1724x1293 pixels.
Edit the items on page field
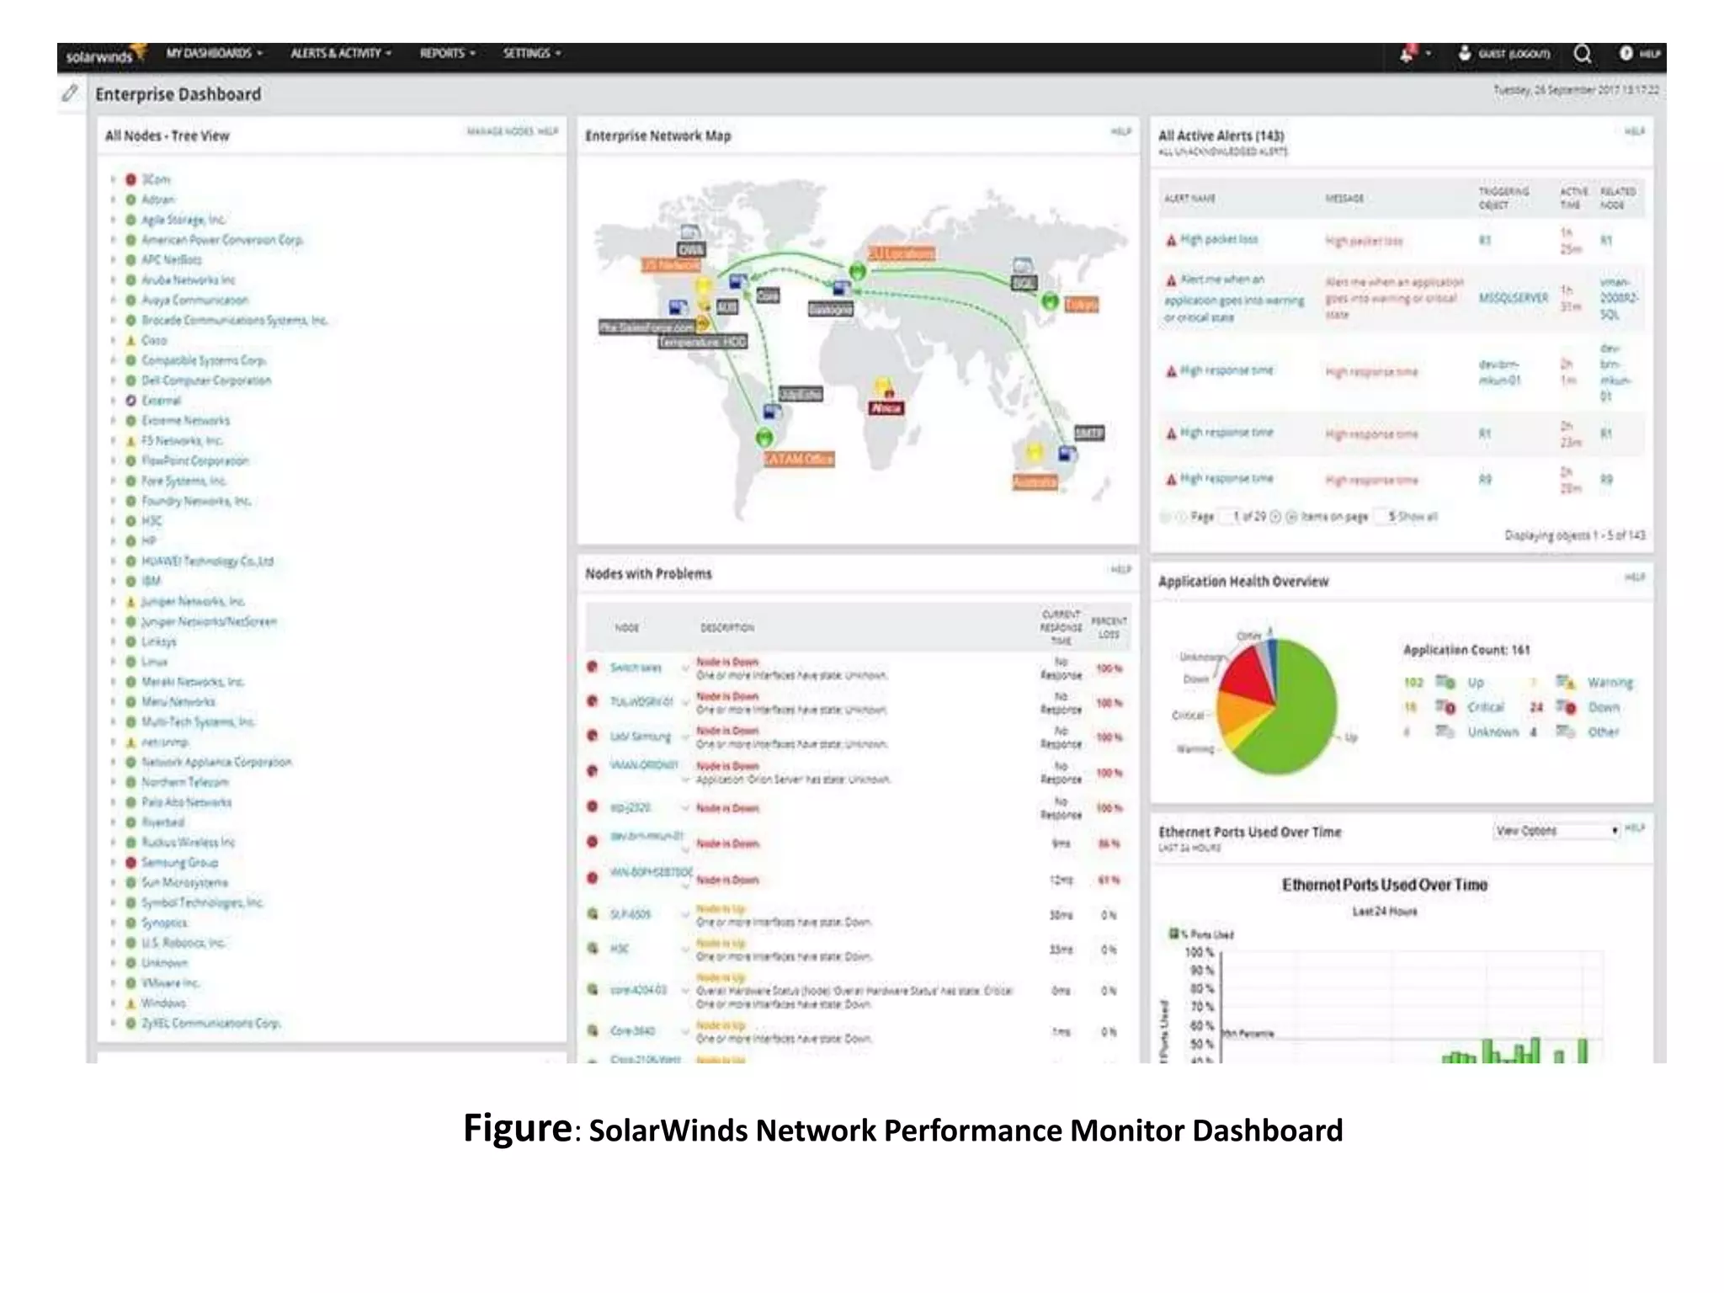tap(1384, 516)
